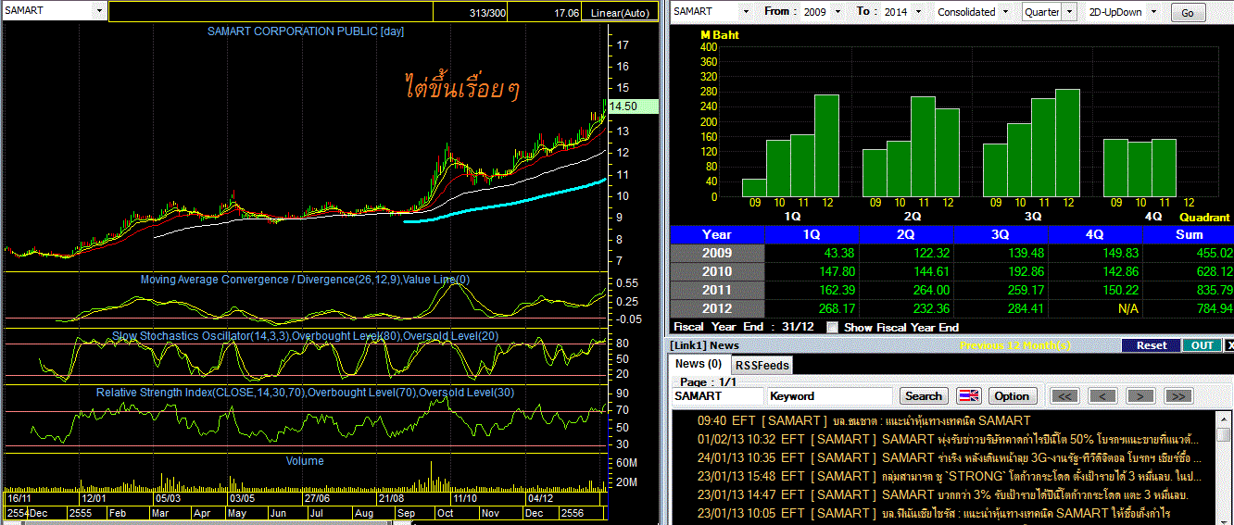1234x525 pixels.
Task: Open the 09:40 SAMART news item
Action: pos(862,420)
